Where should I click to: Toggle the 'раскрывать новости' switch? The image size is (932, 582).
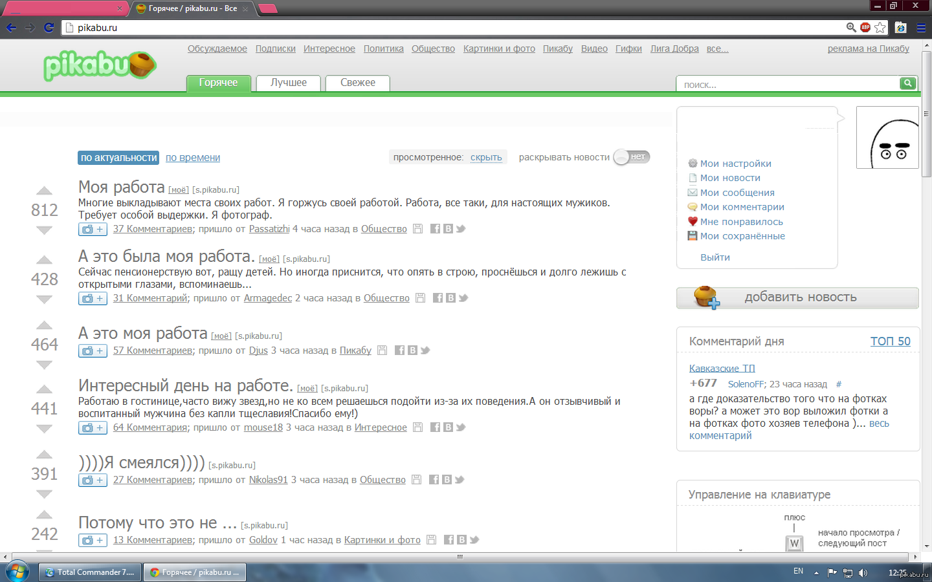(631, 157)
